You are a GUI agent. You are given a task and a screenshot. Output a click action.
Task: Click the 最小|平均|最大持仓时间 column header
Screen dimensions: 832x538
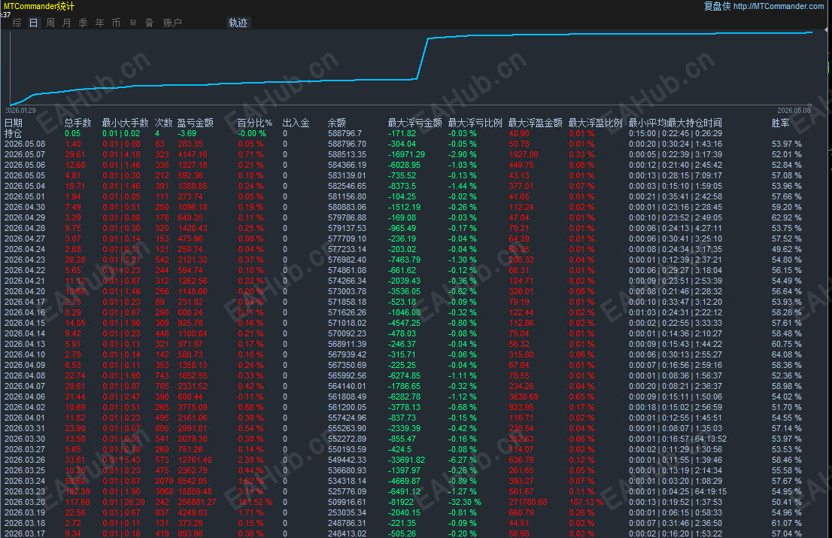(675, 123)
